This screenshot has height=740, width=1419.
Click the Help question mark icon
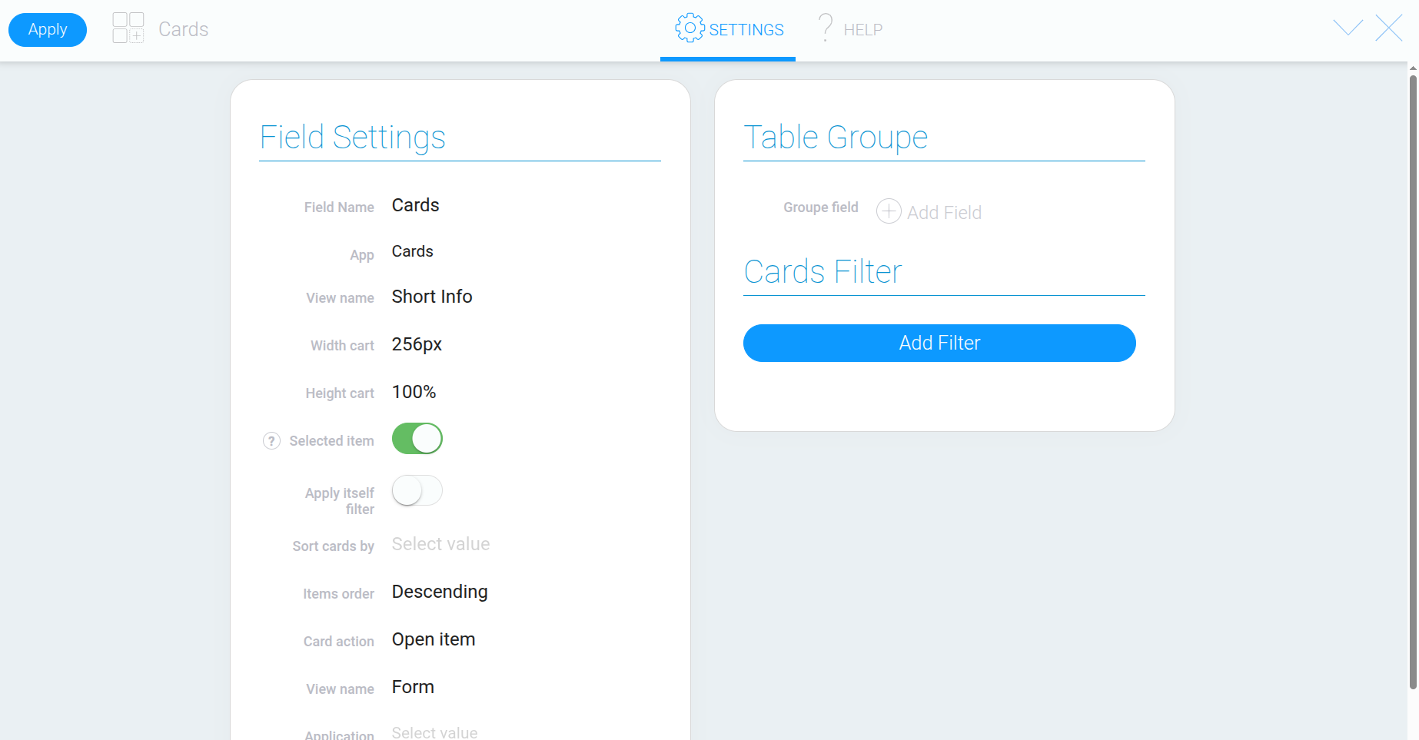[826, 28]
